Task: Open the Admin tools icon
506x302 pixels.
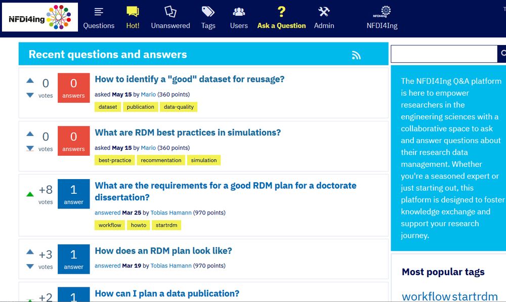Action: [x=324, y=12]
